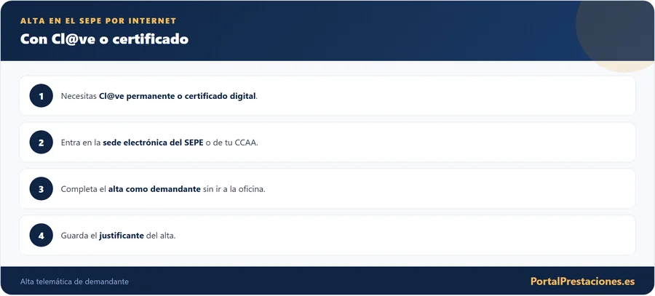The width and height of the screenshot is (655, 296).
Task: Click the heading 'Con Cl@ve o certificado'
Action: tap(104, 39)
